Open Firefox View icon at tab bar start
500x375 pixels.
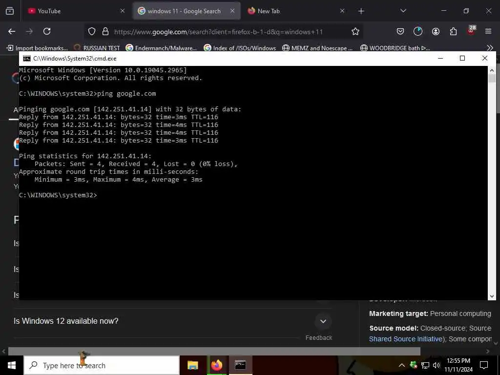10,11
